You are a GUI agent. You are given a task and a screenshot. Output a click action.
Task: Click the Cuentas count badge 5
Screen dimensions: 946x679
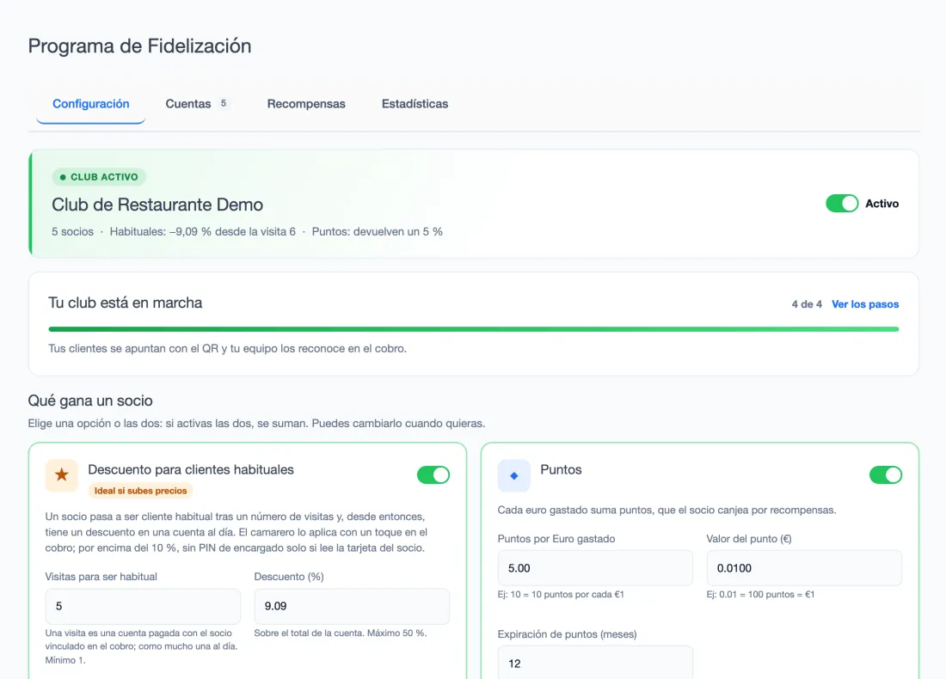click(x=224, y=103)
